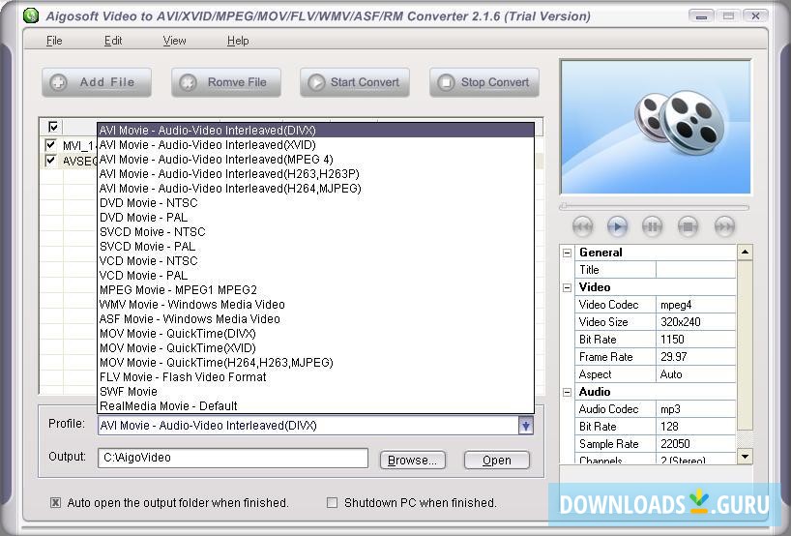Collapse the Video property group
The image size is (791, 536).
point(567,287)
